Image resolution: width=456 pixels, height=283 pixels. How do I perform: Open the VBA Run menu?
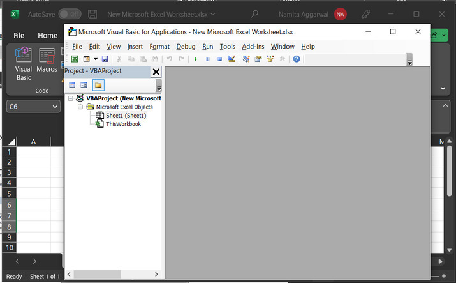(x=208, y=47)
